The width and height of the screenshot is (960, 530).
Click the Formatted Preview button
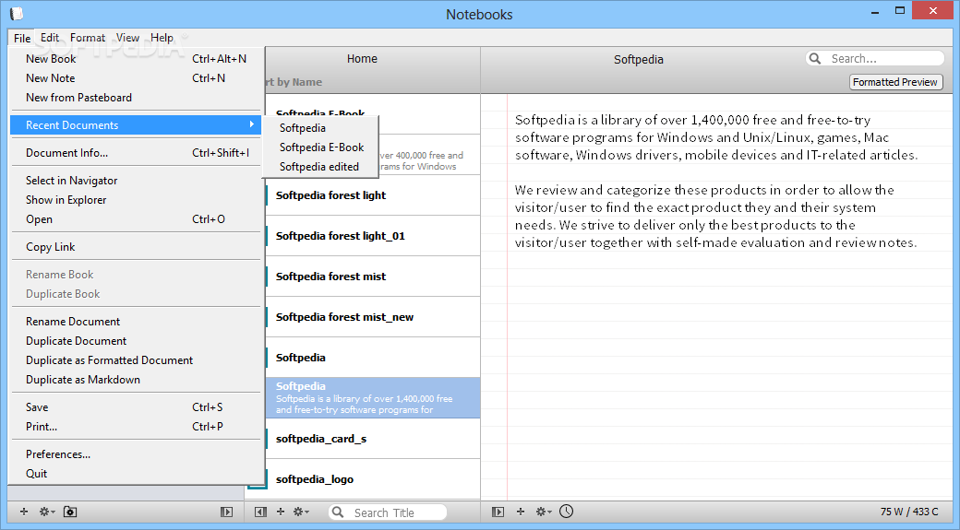tap(895, 82)
